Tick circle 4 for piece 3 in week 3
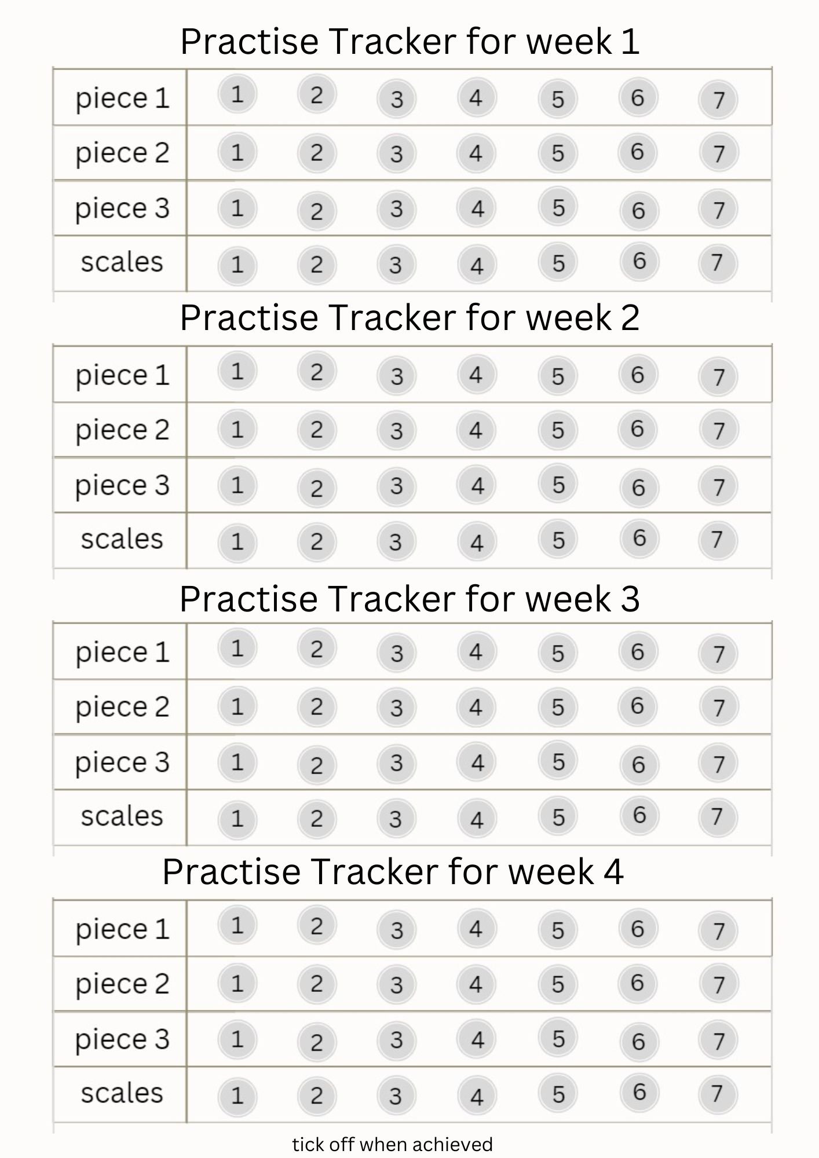Viewport: 819px width, 1158px height. (x=477, y=762)
